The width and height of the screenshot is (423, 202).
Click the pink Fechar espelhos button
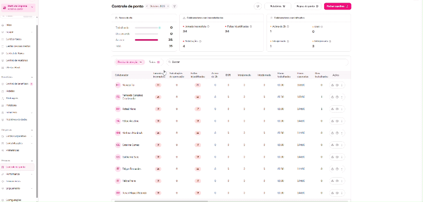(337, 6)
